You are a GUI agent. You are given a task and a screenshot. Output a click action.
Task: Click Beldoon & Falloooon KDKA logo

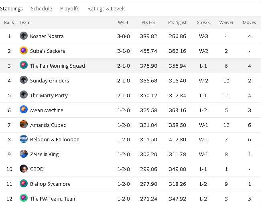tap(24, 139)
